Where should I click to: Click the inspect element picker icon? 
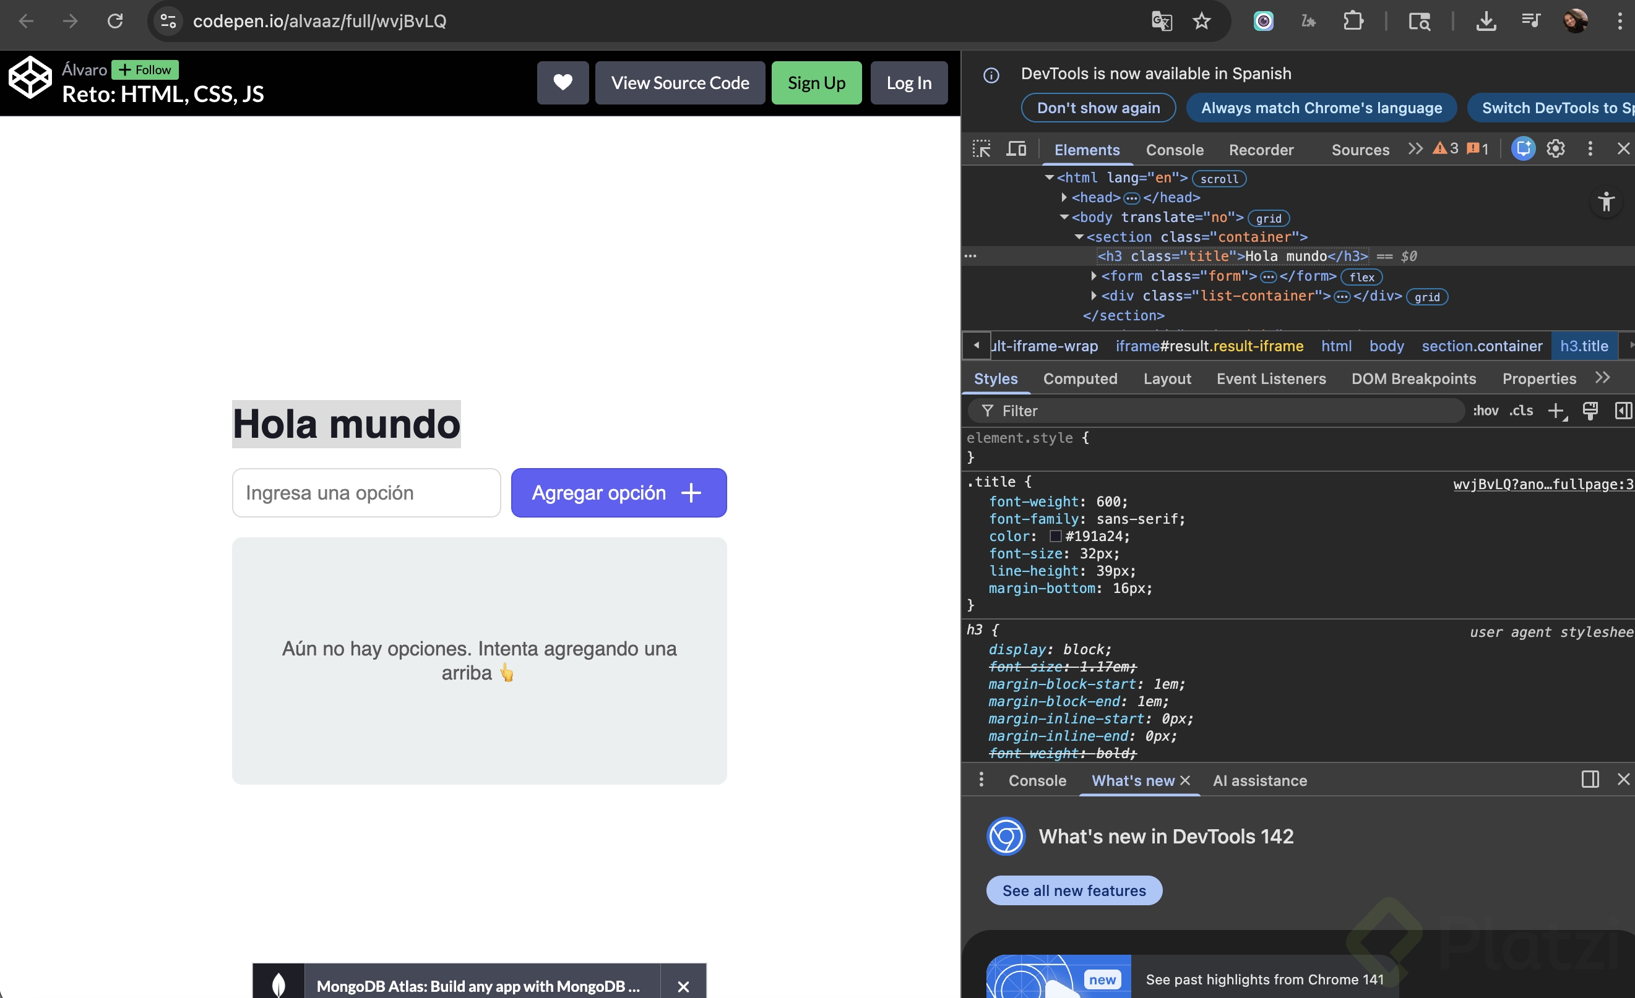click(x=981, y=148)
